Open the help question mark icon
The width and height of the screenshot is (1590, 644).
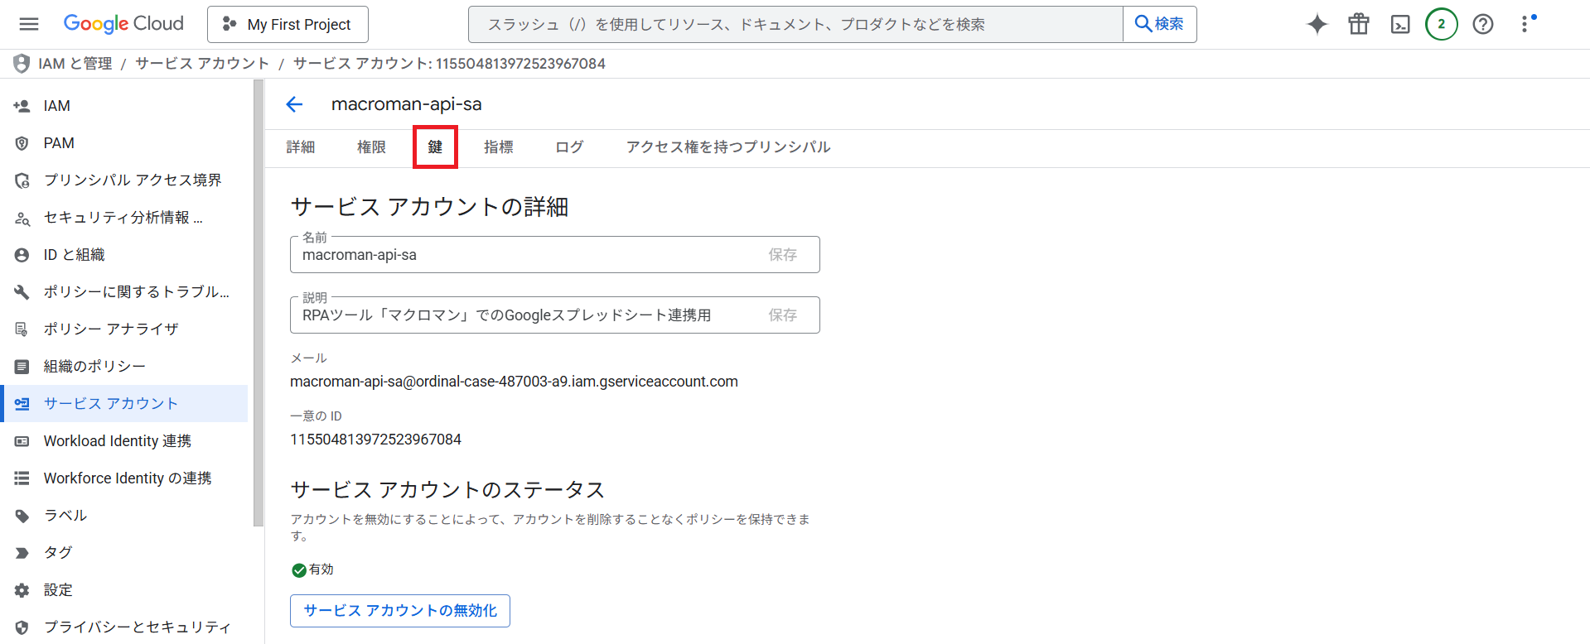coord(1483,24)
